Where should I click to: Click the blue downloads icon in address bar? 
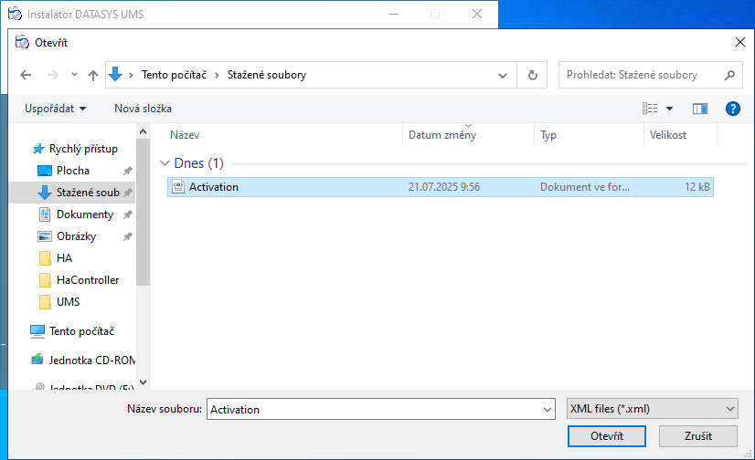pyautogui.click(x=115, y=75)
